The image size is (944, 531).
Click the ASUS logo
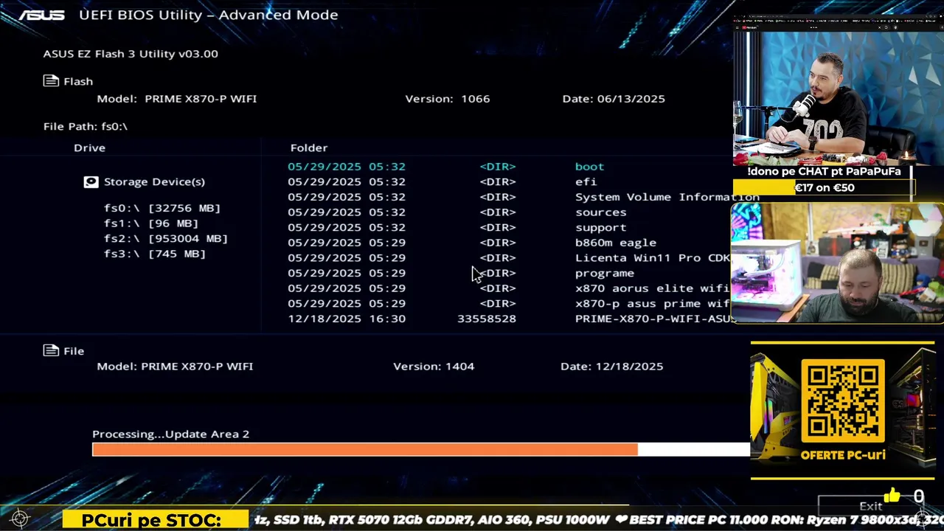point(42,15)
